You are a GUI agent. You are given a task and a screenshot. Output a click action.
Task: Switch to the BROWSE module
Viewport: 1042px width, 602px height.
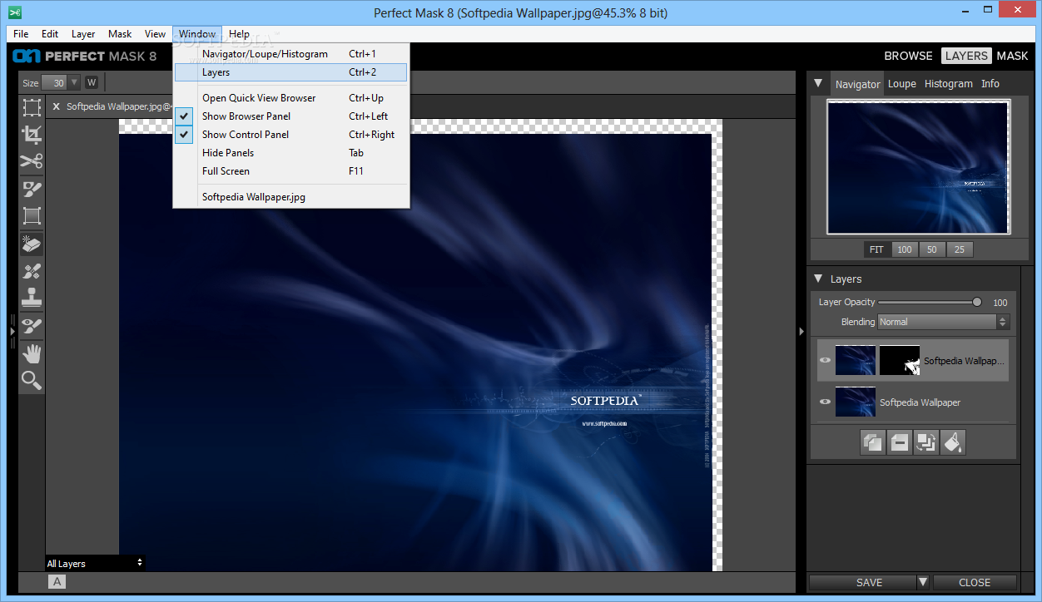[x=908, y=56]
